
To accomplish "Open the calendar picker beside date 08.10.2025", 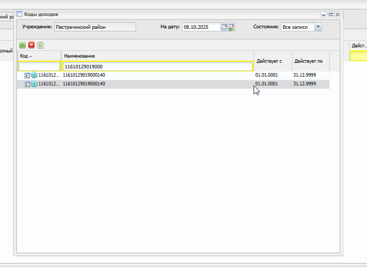I will (x=224, y=27).
